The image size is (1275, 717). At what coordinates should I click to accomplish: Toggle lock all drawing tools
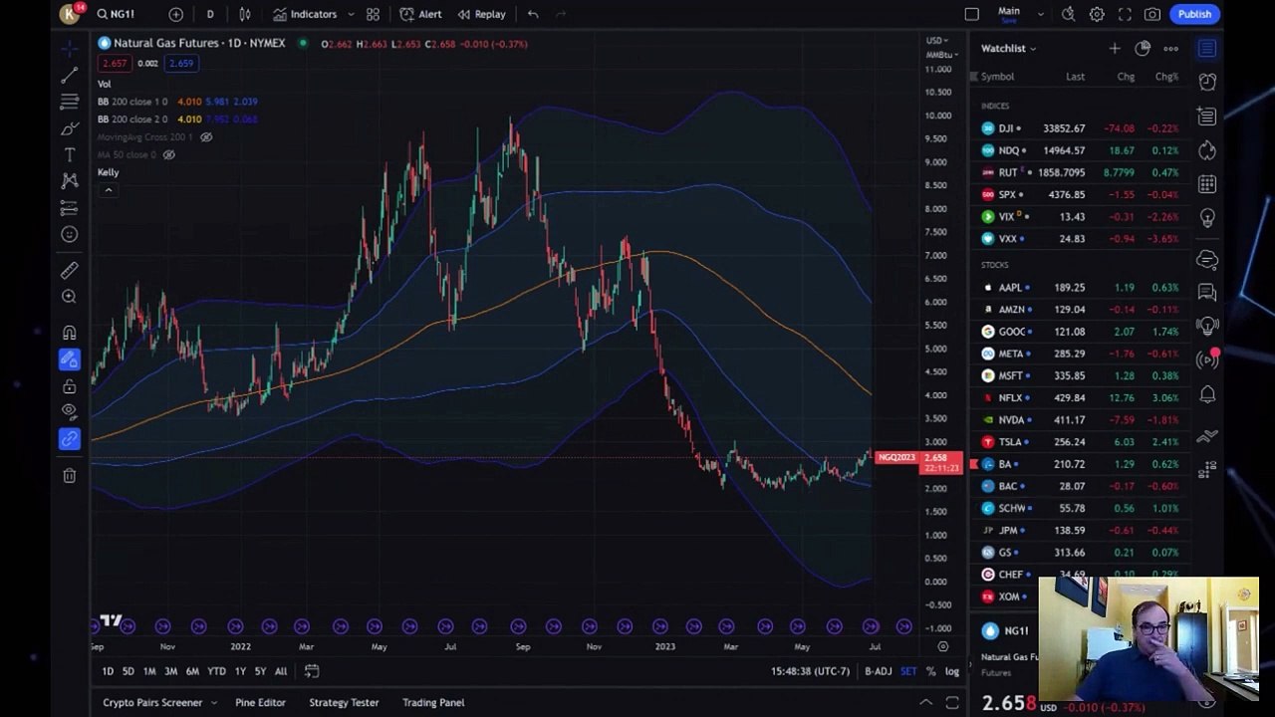(x=69, y=385)
